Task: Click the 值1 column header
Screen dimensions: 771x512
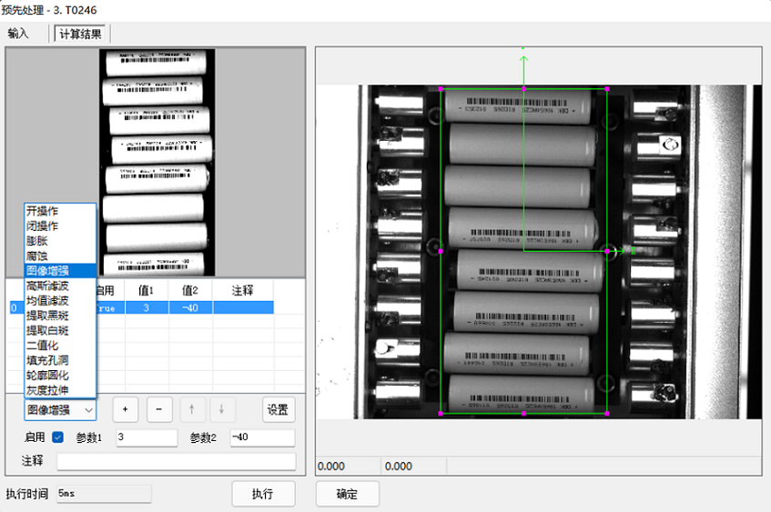Action: coord(146,290)
